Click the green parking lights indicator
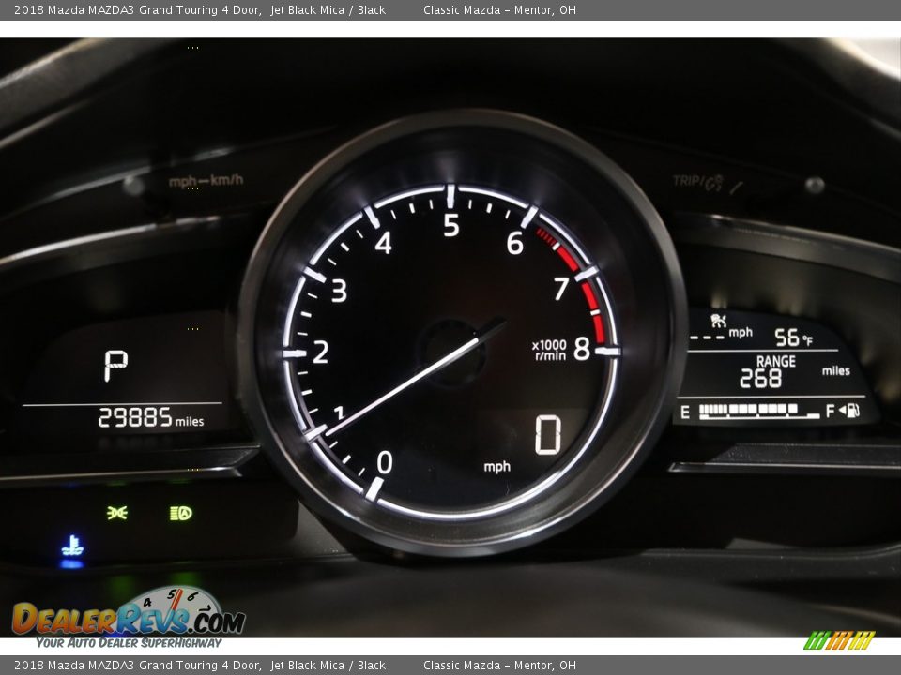The width and height of the screenshot is (901, 675). click(117, 512)
